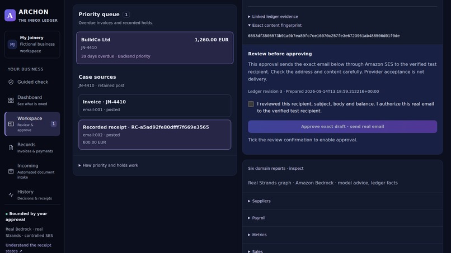451x253 pixels.
Task: Click the 1,260.00 EUR amount
Action: (x=212, y=40)
